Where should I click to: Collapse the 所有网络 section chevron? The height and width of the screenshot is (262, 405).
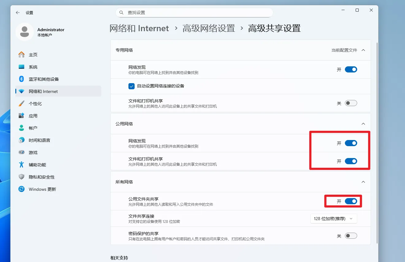(363, 182)
